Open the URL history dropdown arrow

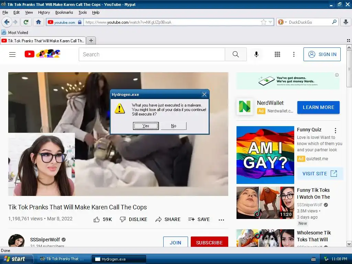coord(270,22)
